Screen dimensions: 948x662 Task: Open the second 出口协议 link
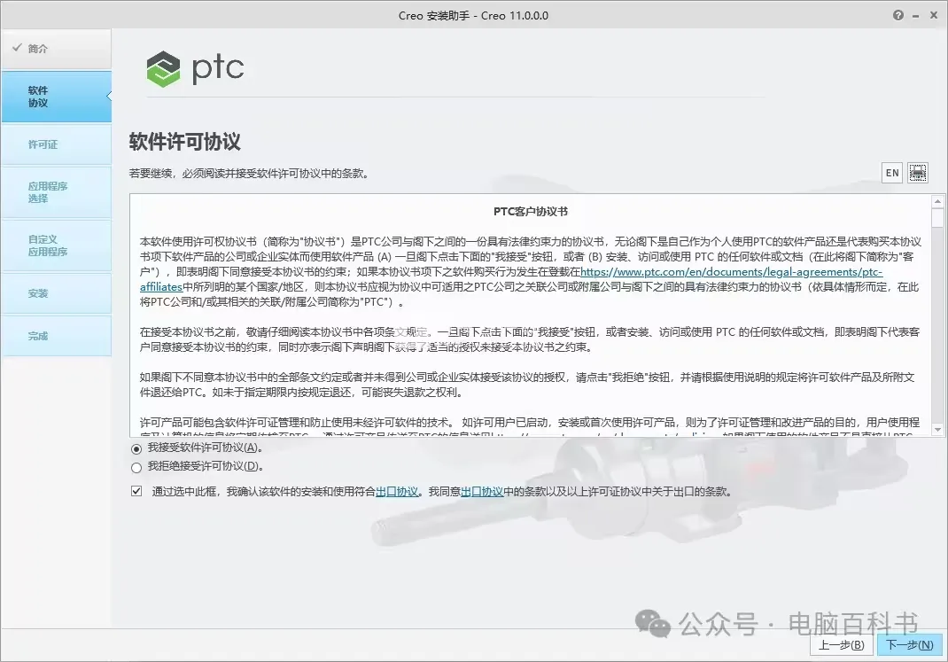coord(482,492)
